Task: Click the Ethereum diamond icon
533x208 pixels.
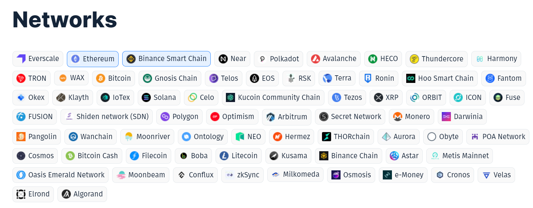Action: coord(75,59)
